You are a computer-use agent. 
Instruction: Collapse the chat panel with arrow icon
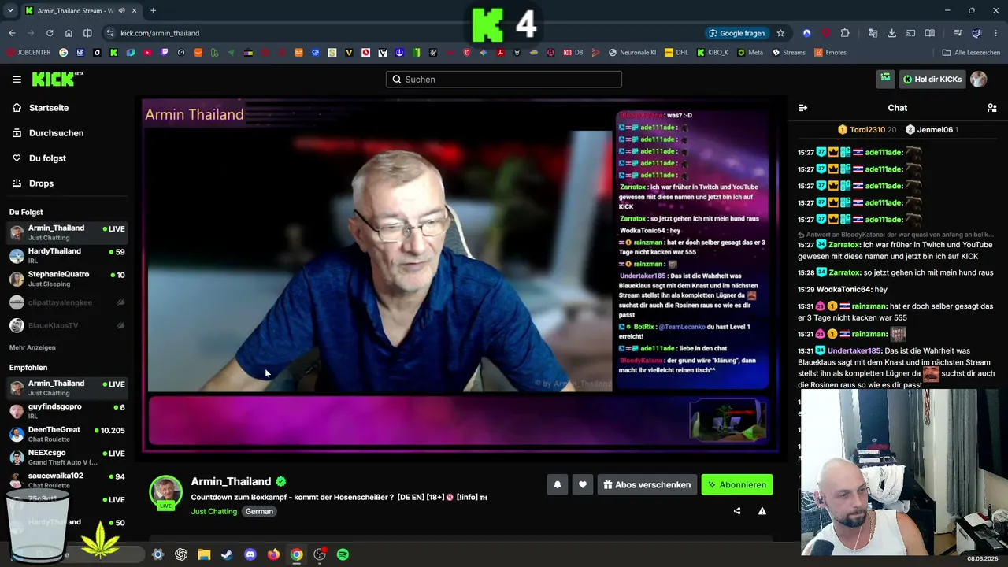[x=802, y=108]
